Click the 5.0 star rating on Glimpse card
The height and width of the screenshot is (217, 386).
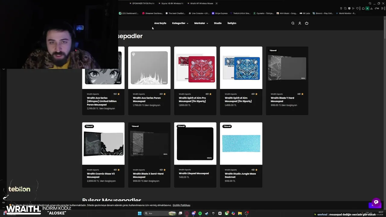tap(117, 94)
